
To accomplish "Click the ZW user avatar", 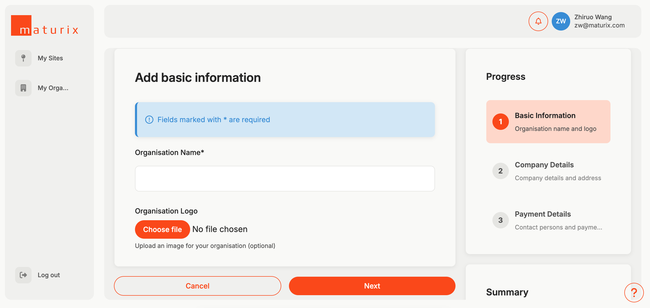I will tap(561, 21).
